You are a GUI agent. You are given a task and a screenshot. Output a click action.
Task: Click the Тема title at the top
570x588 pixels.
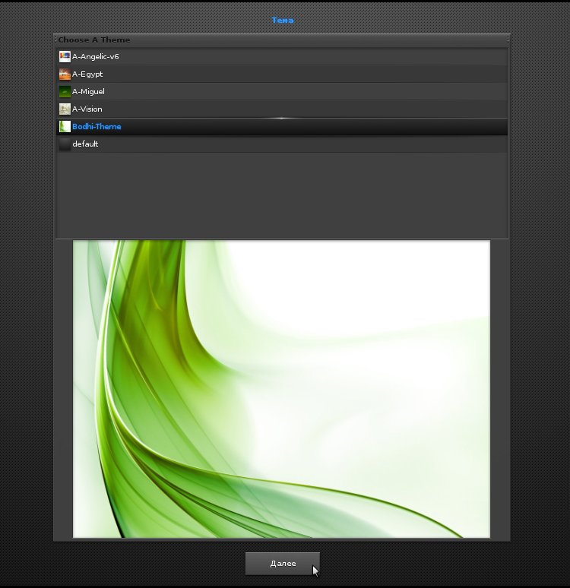[x=283, y=21]
